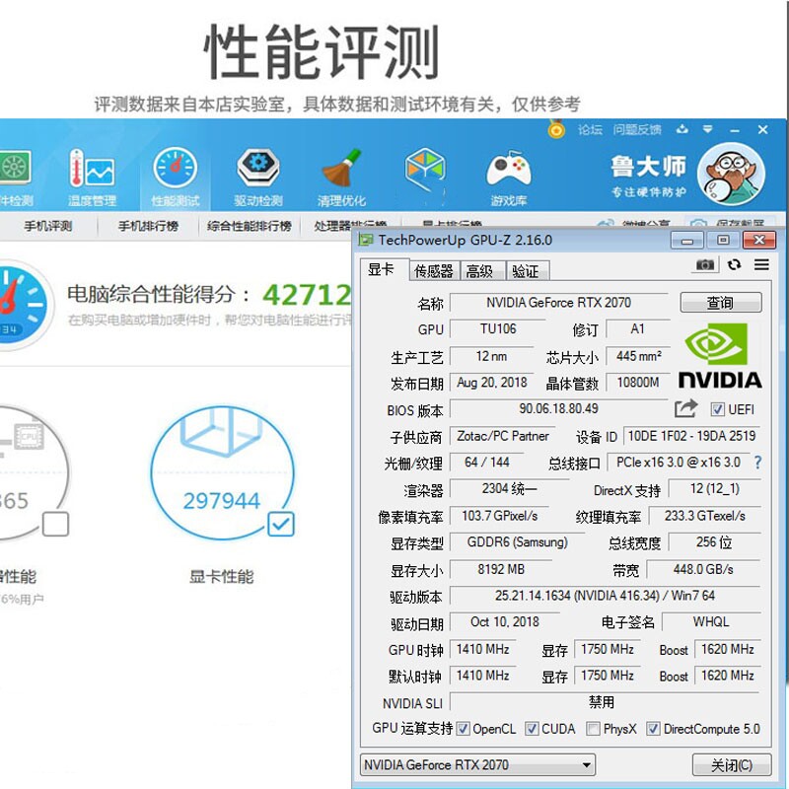The height and width of the screenshot is (789, 789).
Task: Click the NVIDIA SLI field showing 禁用
Action: 605,702
